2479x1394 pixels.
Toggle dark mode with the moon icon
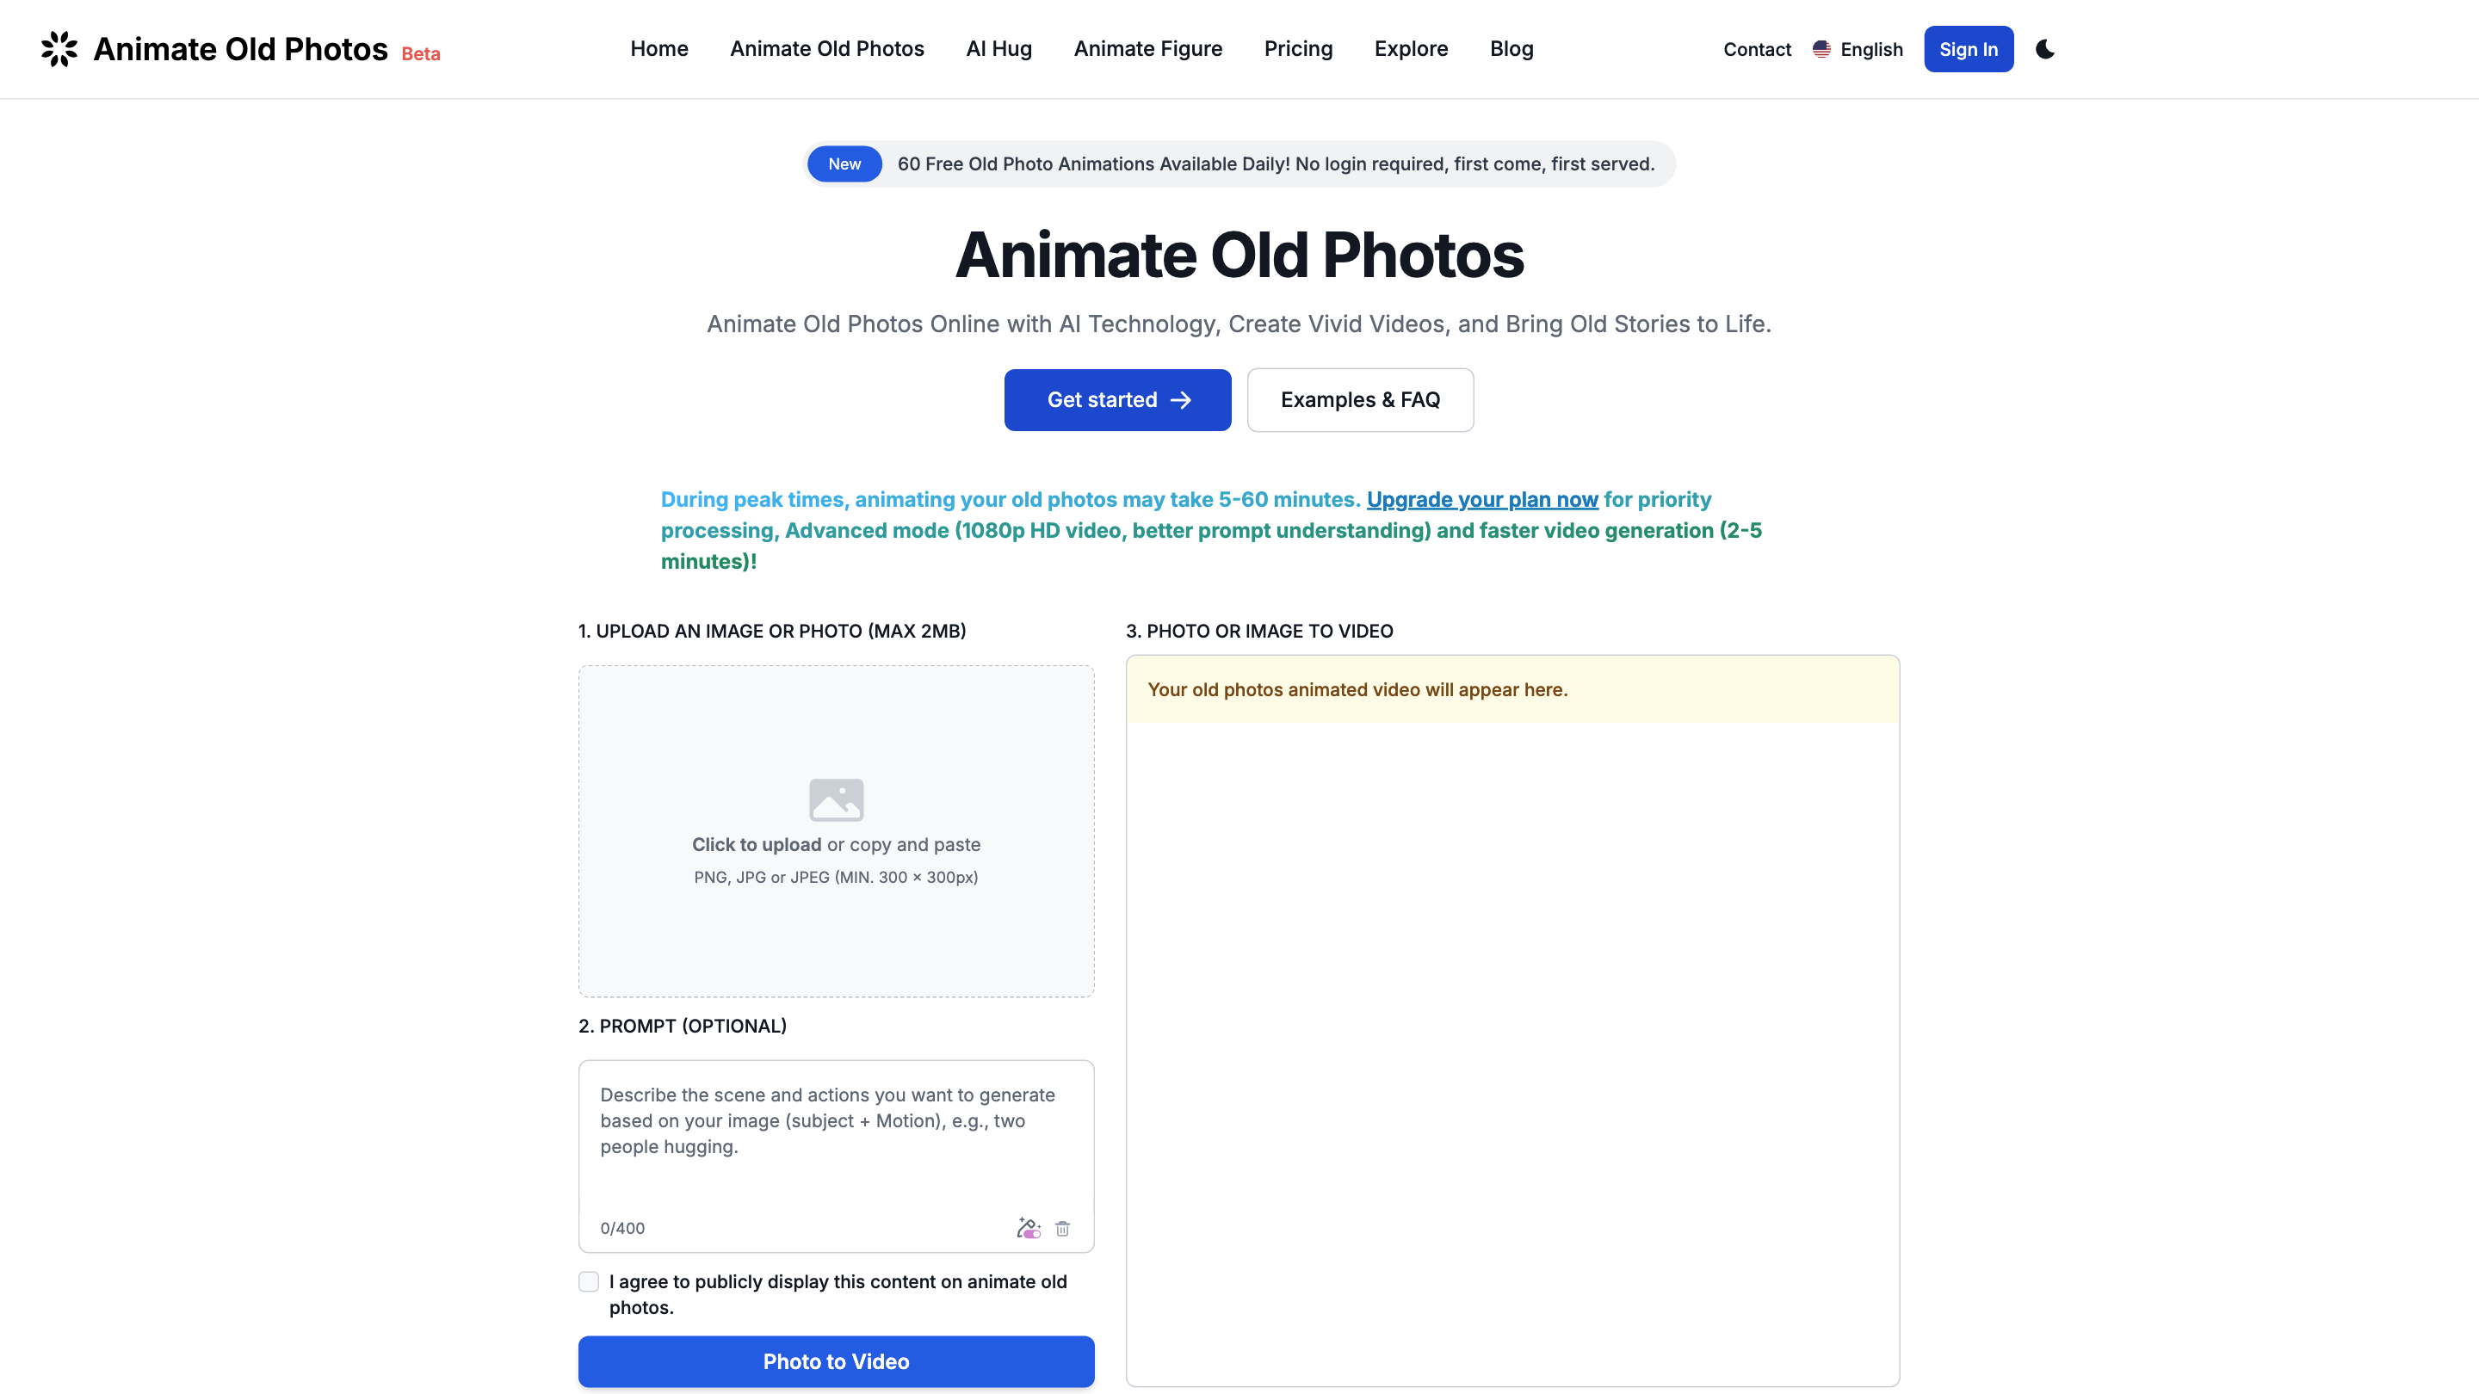(2045, 49)
